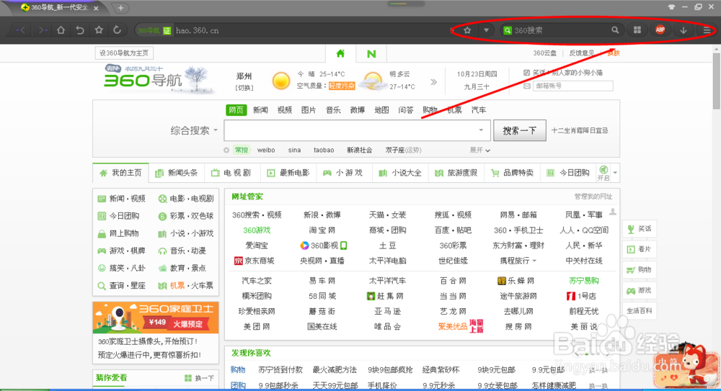Select 图片 search category tab

[309, 110]
